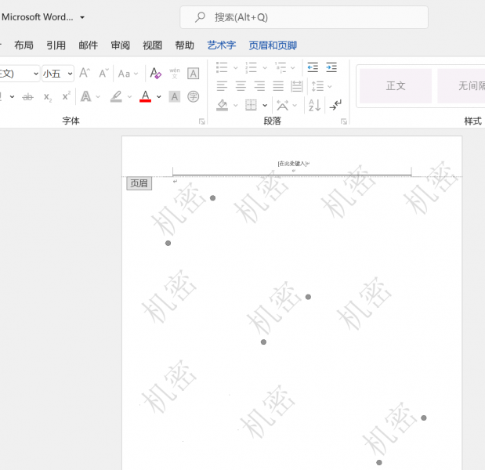
Task: Click the Decrease Font Size icon
Action: click(103, 74)
